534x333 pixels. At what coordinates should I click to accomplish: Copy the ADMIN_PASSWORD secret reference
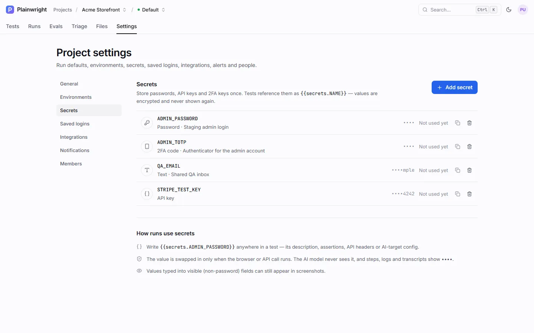coord(458,123)
